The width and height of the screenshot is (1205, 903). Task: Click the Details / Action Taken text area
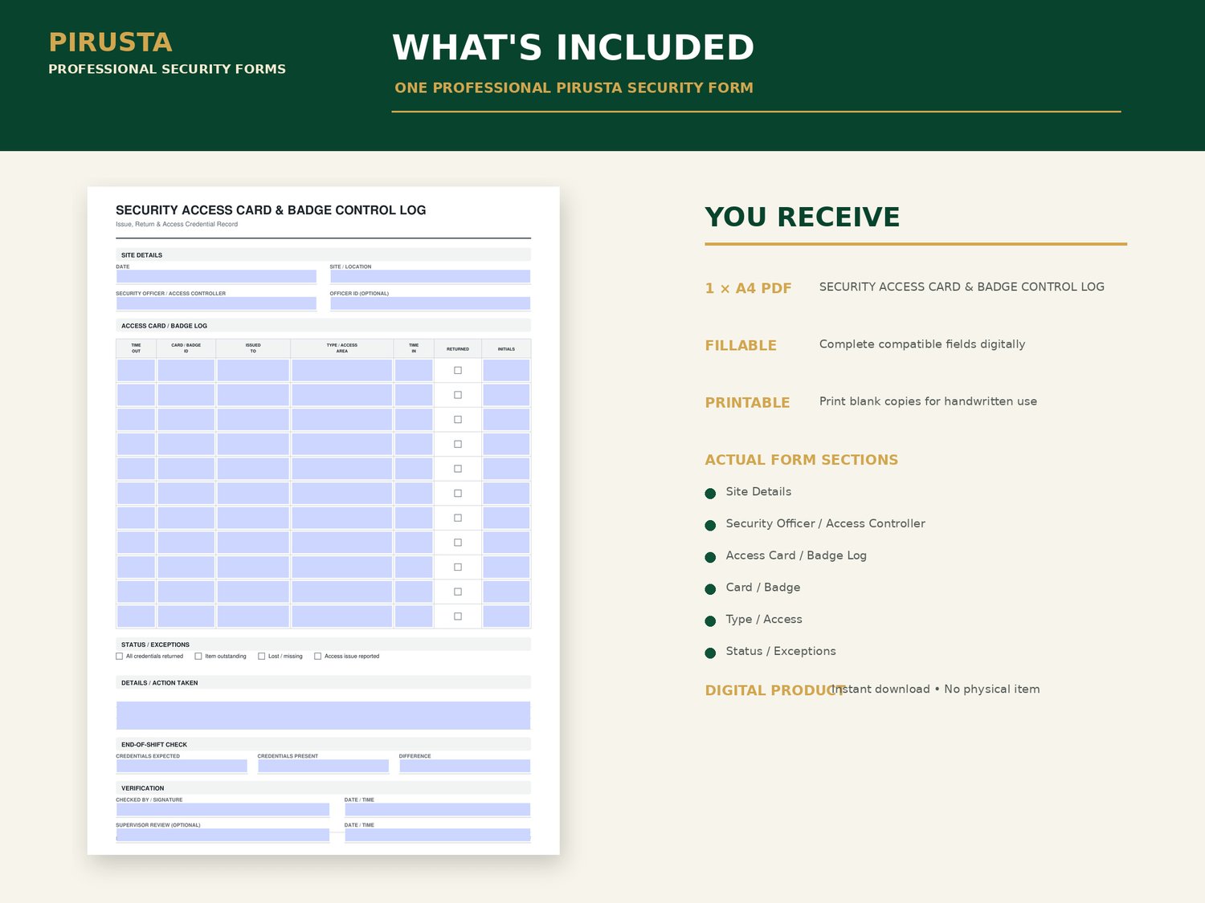coord(323,715)
